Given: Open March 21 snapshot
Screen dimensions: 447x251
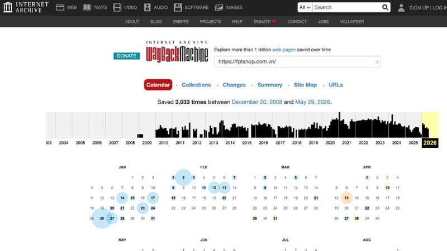Looking at the screenshot, I should click(x=316, y=198).
